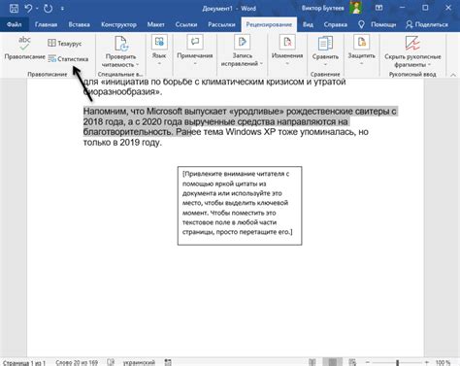Open the Защитить protect menu
The height and width of the screenshot is (366, 460).
point(361,50)
